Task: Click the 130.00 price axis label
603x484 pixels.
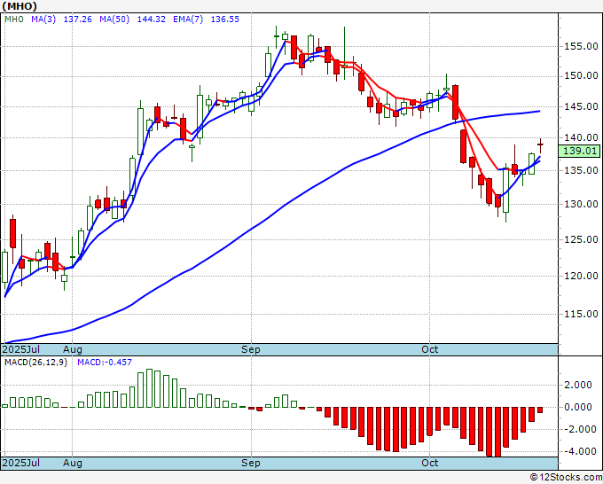Action: click(581, 204)
